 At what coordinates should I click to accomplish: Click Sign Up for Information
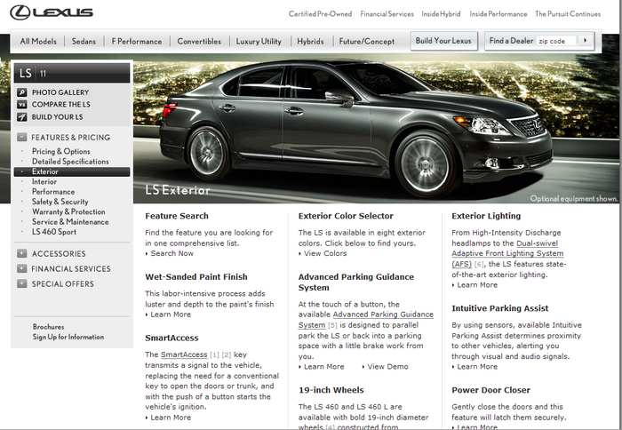coord(68,338)
